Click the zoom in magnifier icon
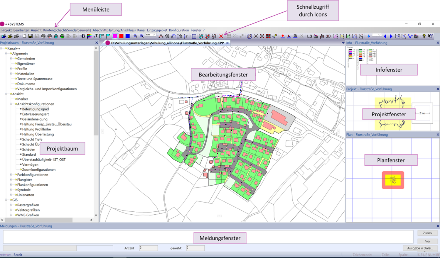 (135, 36)
